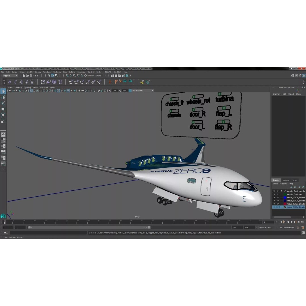Switch to the Render layer tab
The image size is (306, 306).
click(286, 180)
